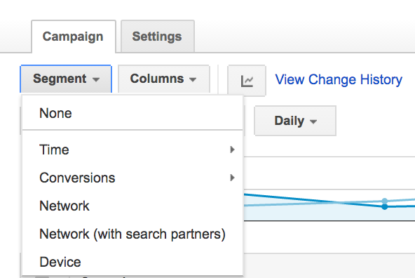The image size is (415, 278).
Task: Click the caret arrow beside Columns
Action: 193,79
